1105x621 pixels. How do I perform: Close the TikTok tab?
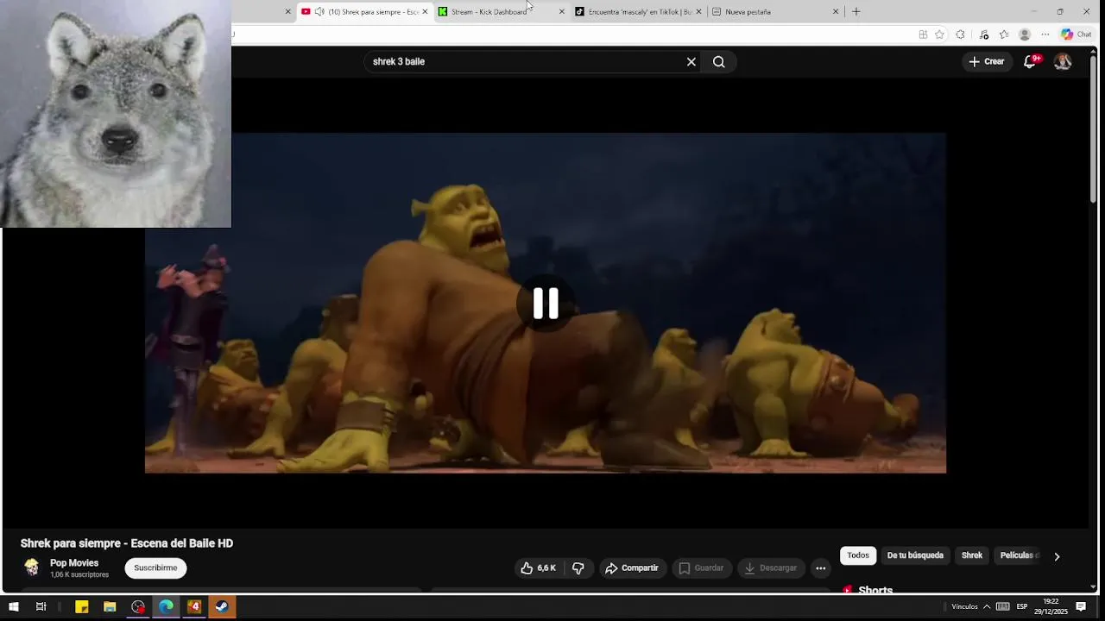pos(698,12)
